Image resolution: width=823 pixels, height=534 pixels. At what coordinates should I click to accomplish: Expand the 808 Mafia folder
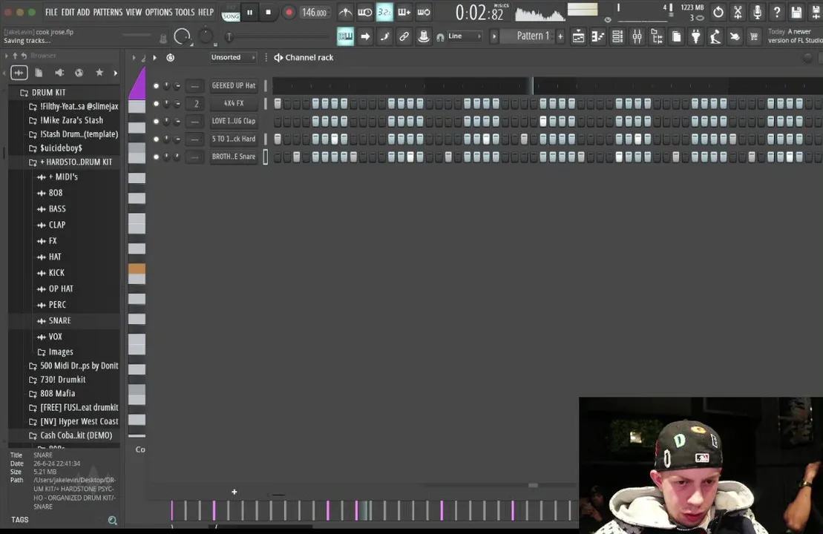[52, 393]
